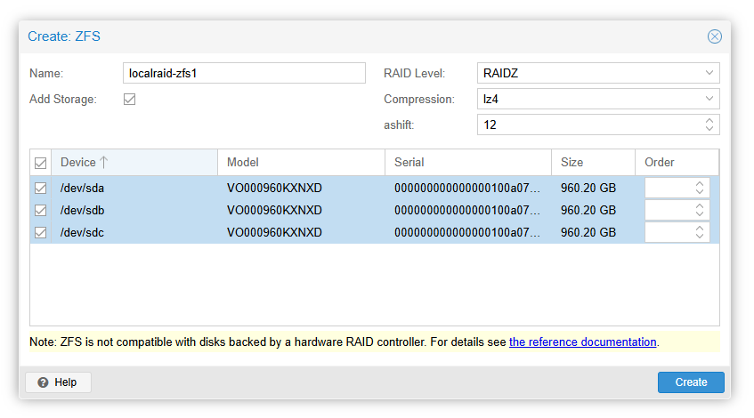Sort by the Size column header
The height and width of the screenshot is (418, 754).
tap(593, 163)
